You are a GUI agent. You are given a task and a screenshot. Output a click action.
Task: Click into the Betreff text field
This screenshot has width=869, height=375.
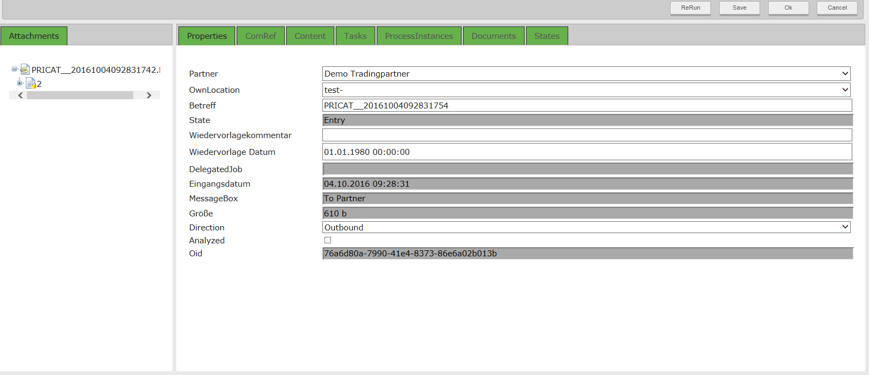click(587, 105)
